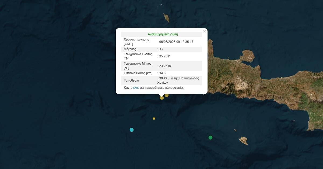Open the 'κλικ' link for more information
This screenshot has height=169, width=323.
pos(136,88)
